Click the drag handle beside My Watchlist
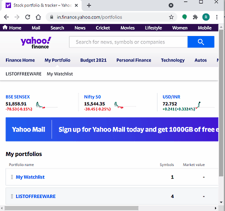The width and height of the screenshot is (225, 211). 12,177
